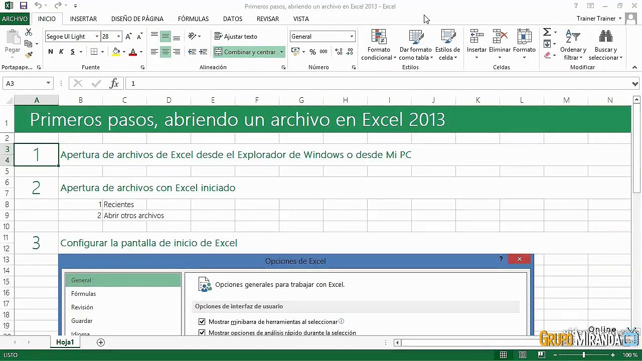Increase the number of decimals
The width and height of the screenshot is (642, 361).
click(x=339, y=52)
